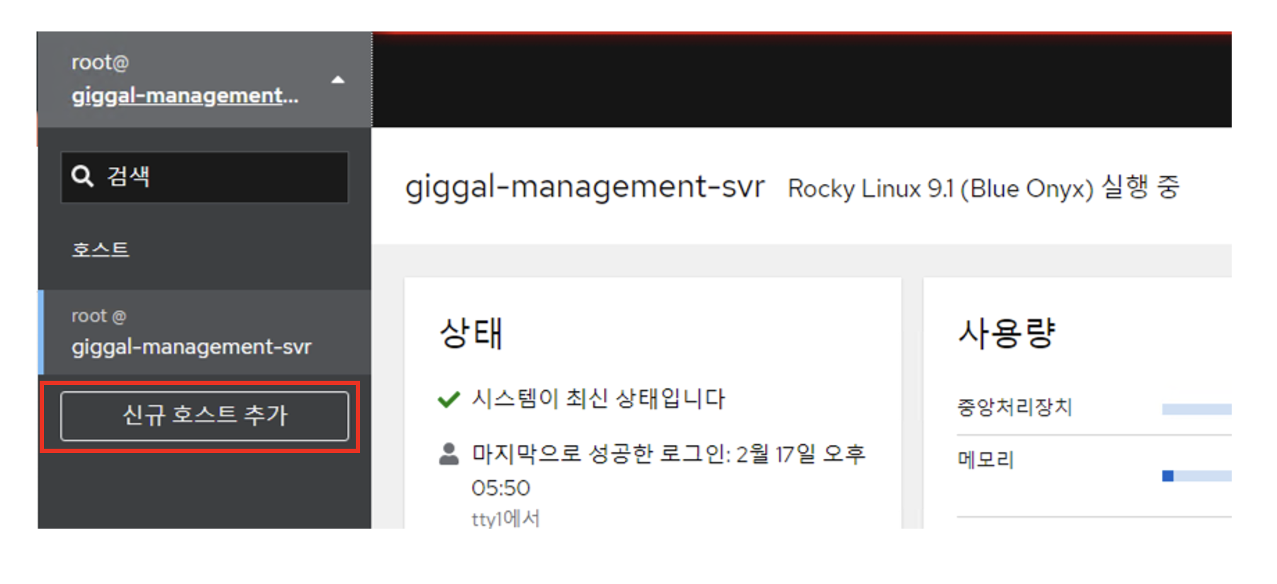Screen dimensions: 1277x584
Task: Focus the 검색 search field
Action: click(x=205, y=177)
